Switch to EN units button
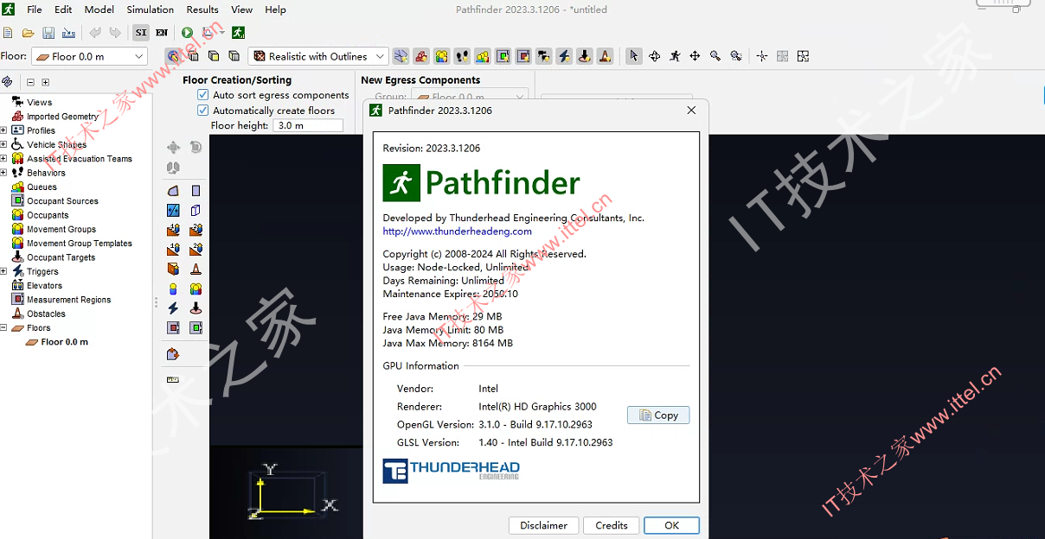 [x=162, y=33]
